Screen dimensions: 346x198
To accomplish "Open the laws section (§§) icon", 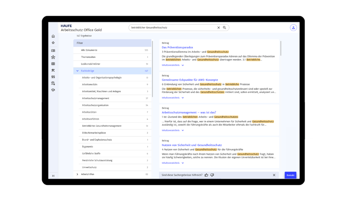I will (53, 77).
